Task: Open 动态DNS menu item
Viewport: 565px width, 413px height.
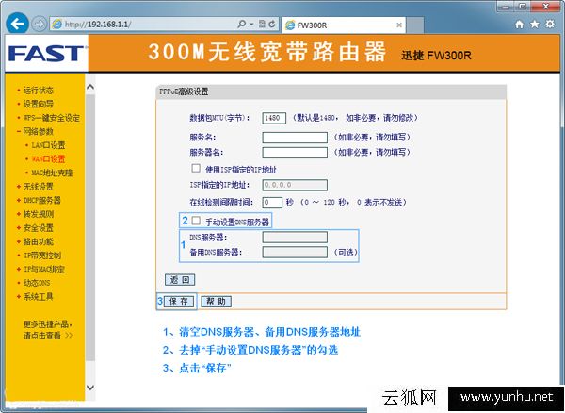Action: [x=37, y=283]
